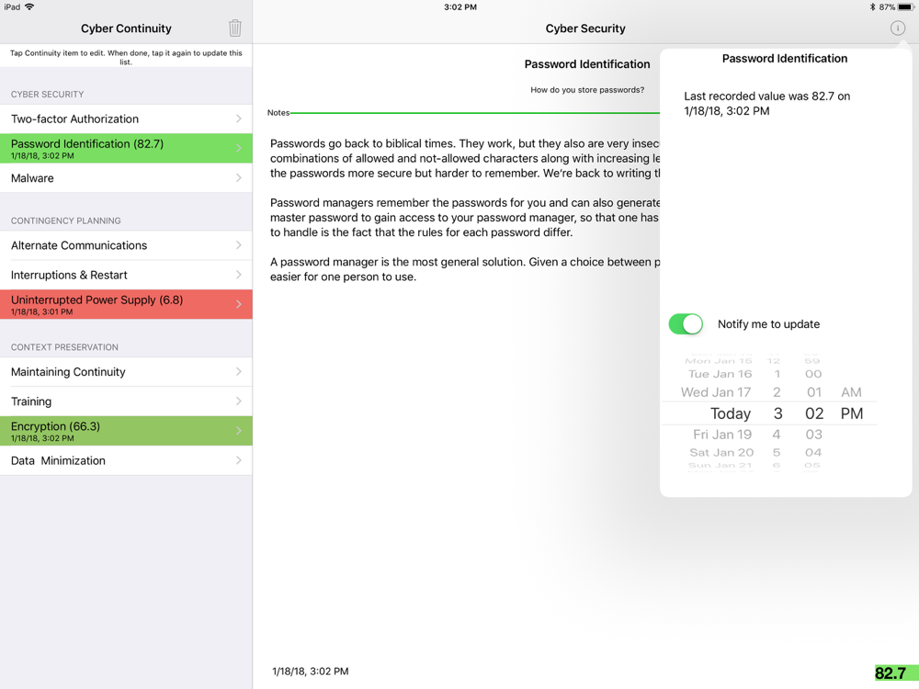Viewport: 919px width, 689px height.
Task: Tap Maintaining Continuity chevron
Action: pos(239,372)
